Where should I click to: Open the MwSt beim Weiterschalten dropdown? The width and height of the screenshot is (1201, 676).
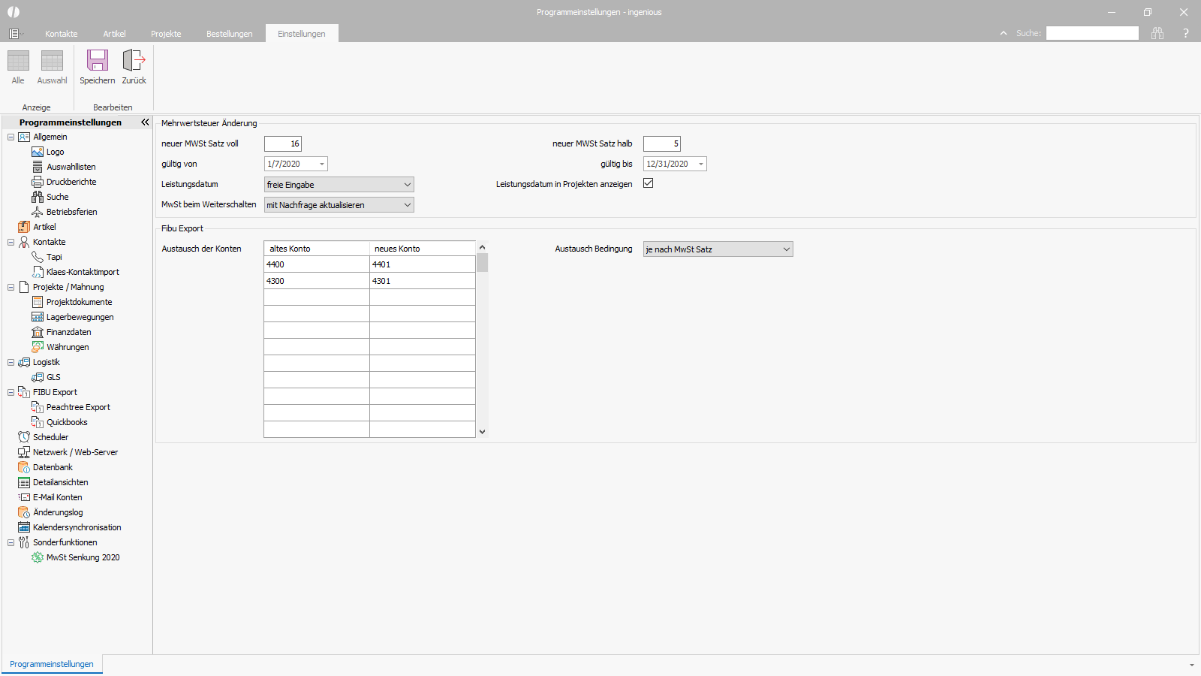(x=339, y=205)
